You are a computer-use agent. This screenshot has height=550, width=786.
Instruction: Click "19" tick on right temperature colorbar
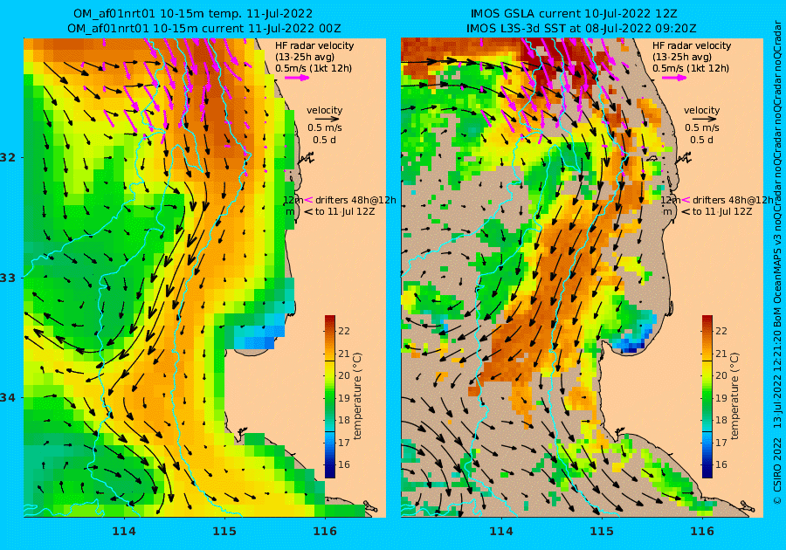point(720,398)
